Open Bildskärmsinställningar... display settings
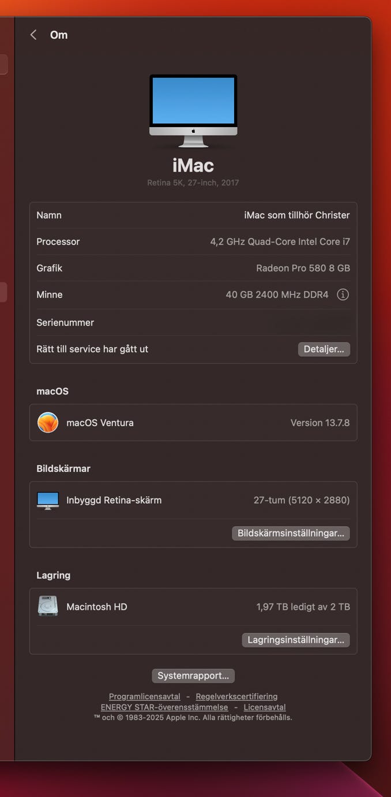The image size is (391, 797). 291,533
